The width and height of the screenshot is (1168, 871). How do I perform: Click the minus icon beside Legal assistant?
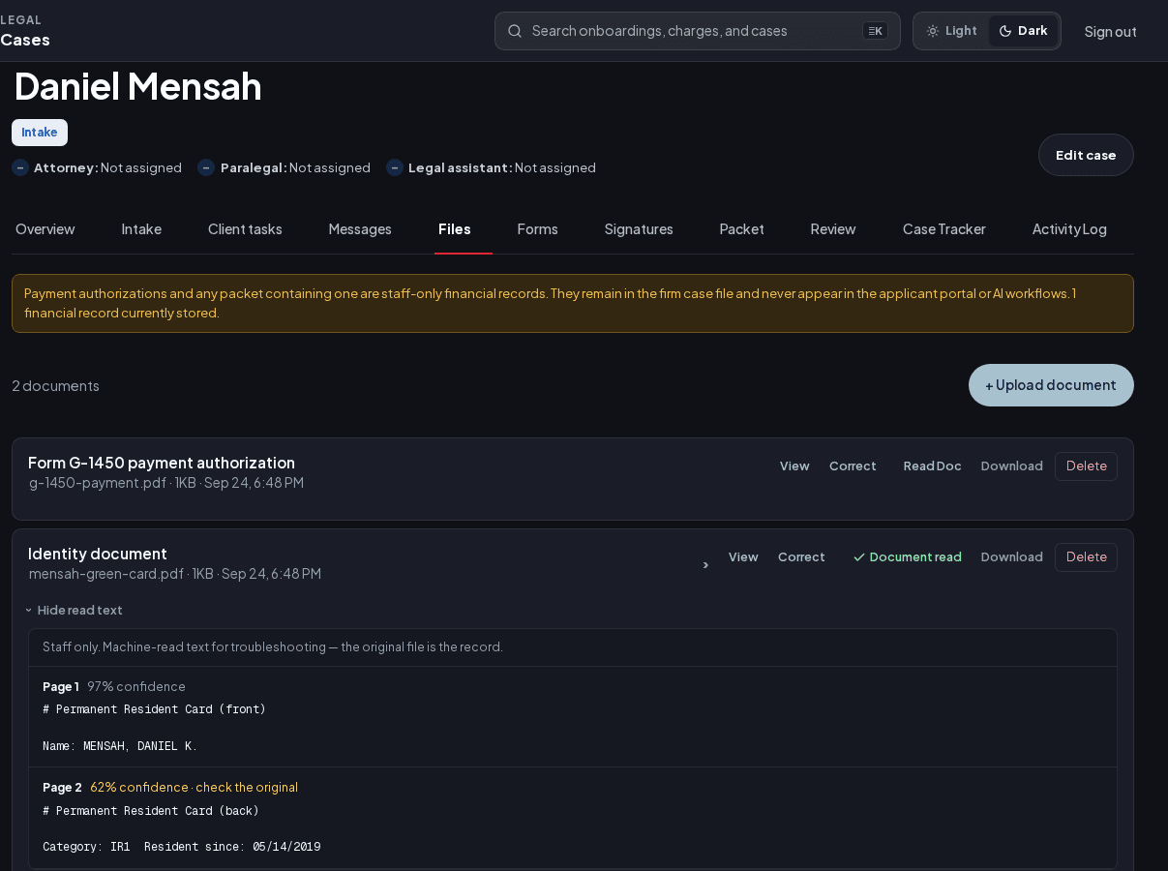395,167
